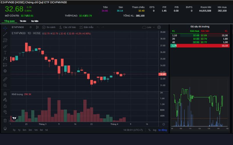Open the time axis settings gear icon
This screenshot has height=145, width=233.
click(x=164, y=124)
